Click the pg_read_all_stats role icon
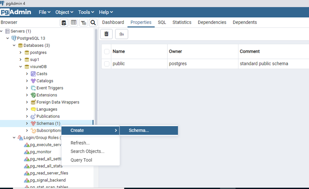Screen dimensions: 309x189 tap(27, 166)
